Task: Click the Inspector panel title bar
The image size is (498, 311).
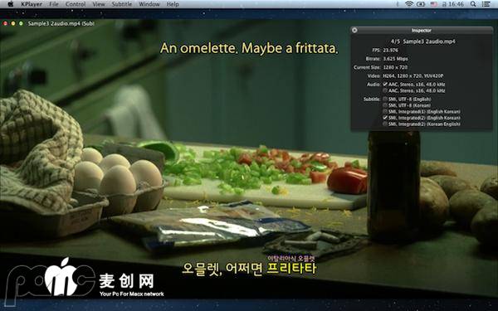Action: click(x=422, y=30)
